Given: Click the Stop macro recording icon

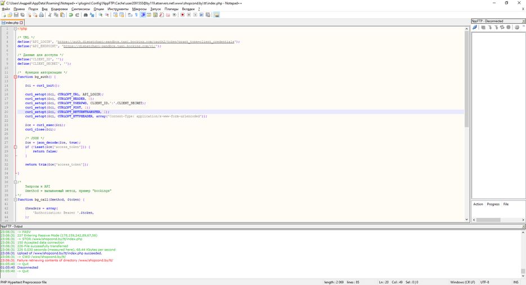Looking at the screenshot, I should 189,15.
